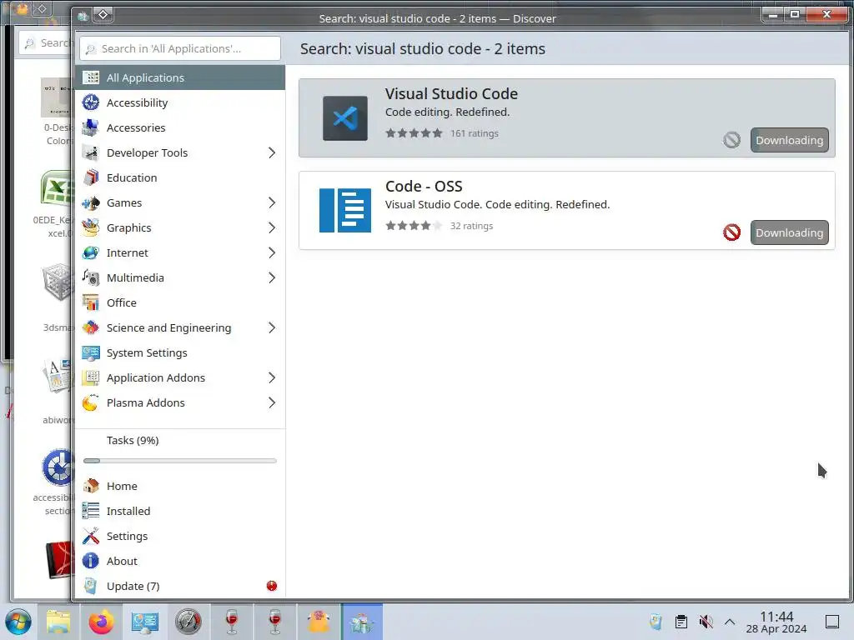Expand the Internet subcategories
This screenshot has width=854, height=640.
272,253
